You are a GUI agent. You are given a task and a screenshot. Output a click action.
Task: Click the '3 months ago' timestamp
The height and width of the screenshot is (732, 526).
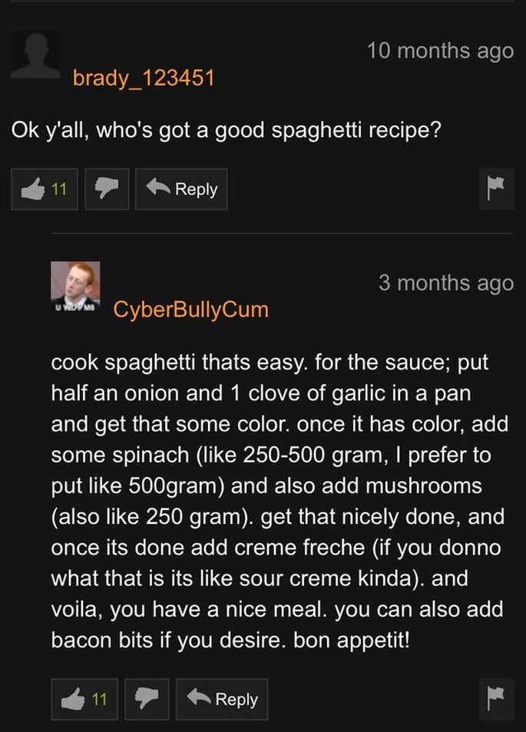(x=446, y=283)
